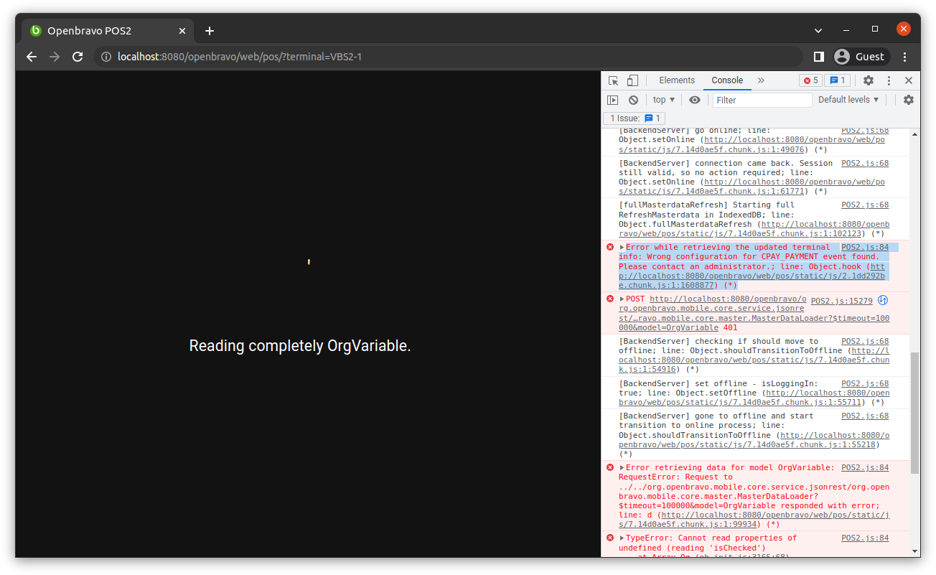Clear the console log
This screenshot has height=575, width=936.
[633, 100]
